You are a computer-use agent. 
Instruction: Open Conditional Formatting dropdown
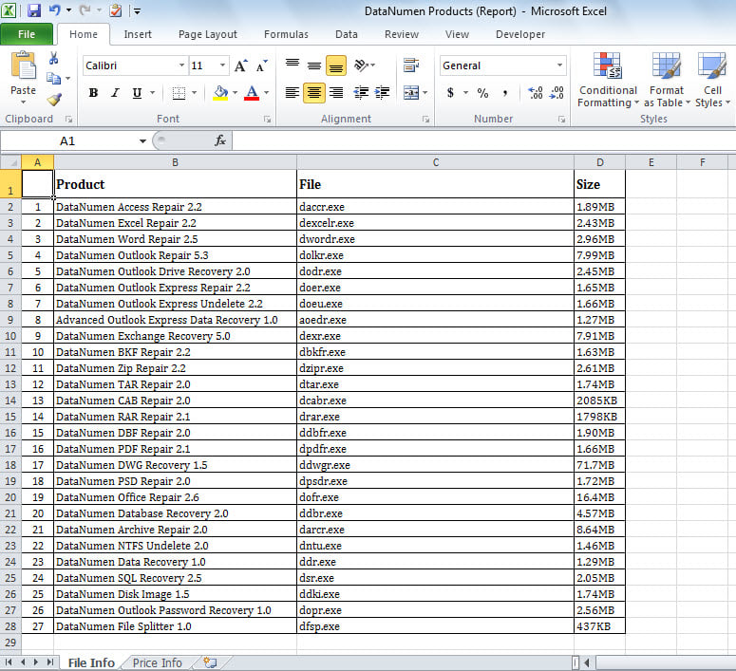(x=608, y=80)
